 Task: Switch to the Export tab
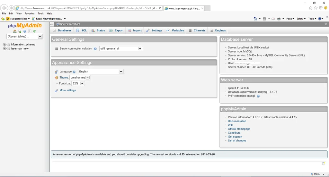(x=116, y=30)
